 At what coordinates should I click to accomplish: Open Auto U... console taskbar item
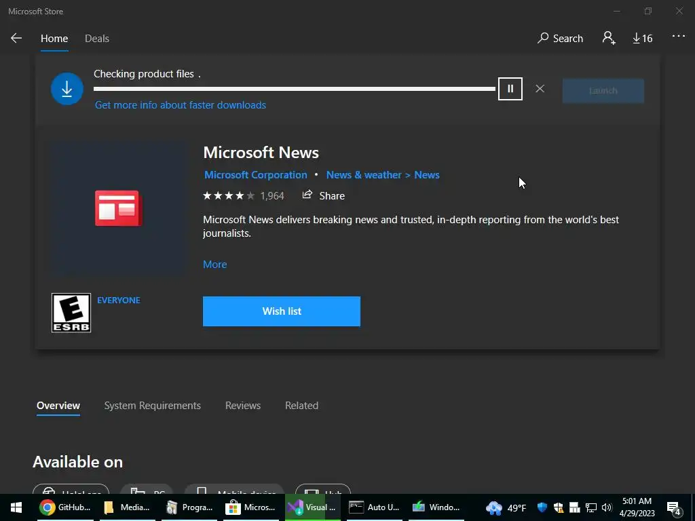tap(375, 507)
